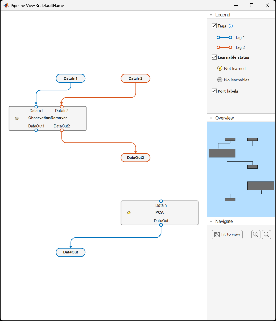Screen dimensions: 276x321
Task: Select the DataIn2 input node
Action: [x=135, y=78]
